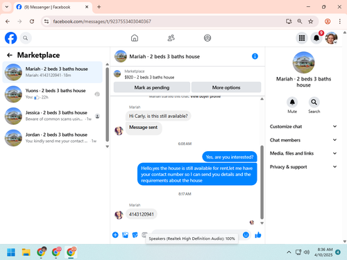Screen dimensions: 347x260
Task: Open more actions plus icon in composer
Action: (115, 235)
